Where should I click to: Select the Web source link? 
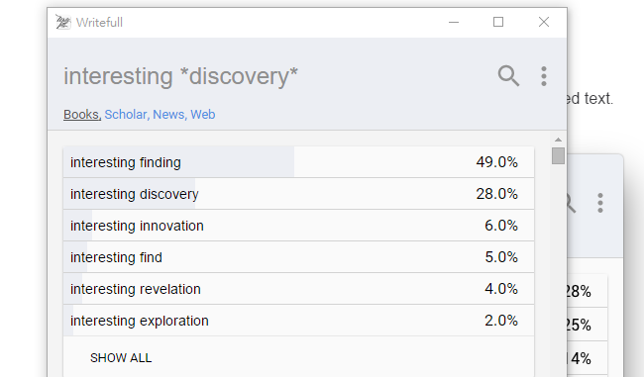pos(203,115)
